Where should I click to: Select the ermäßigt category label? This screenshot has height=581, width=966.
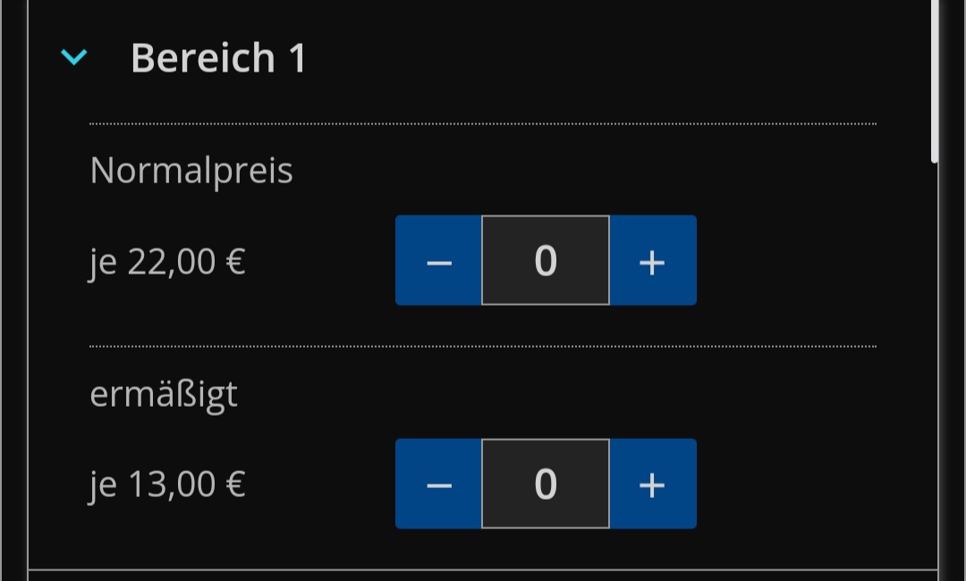point(164,393)
